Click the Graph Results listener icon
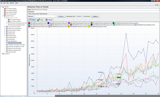 coord(7,39)
